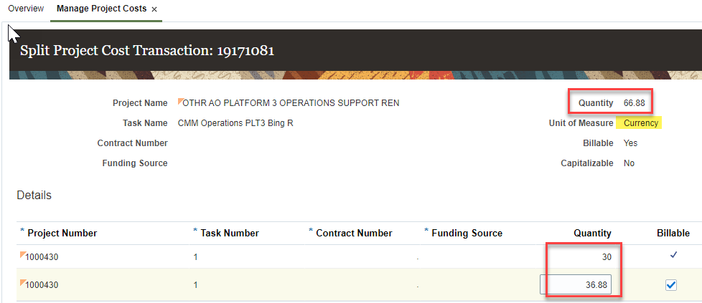
Task: Click the Contract Number column header
Action: coord(354,233)
